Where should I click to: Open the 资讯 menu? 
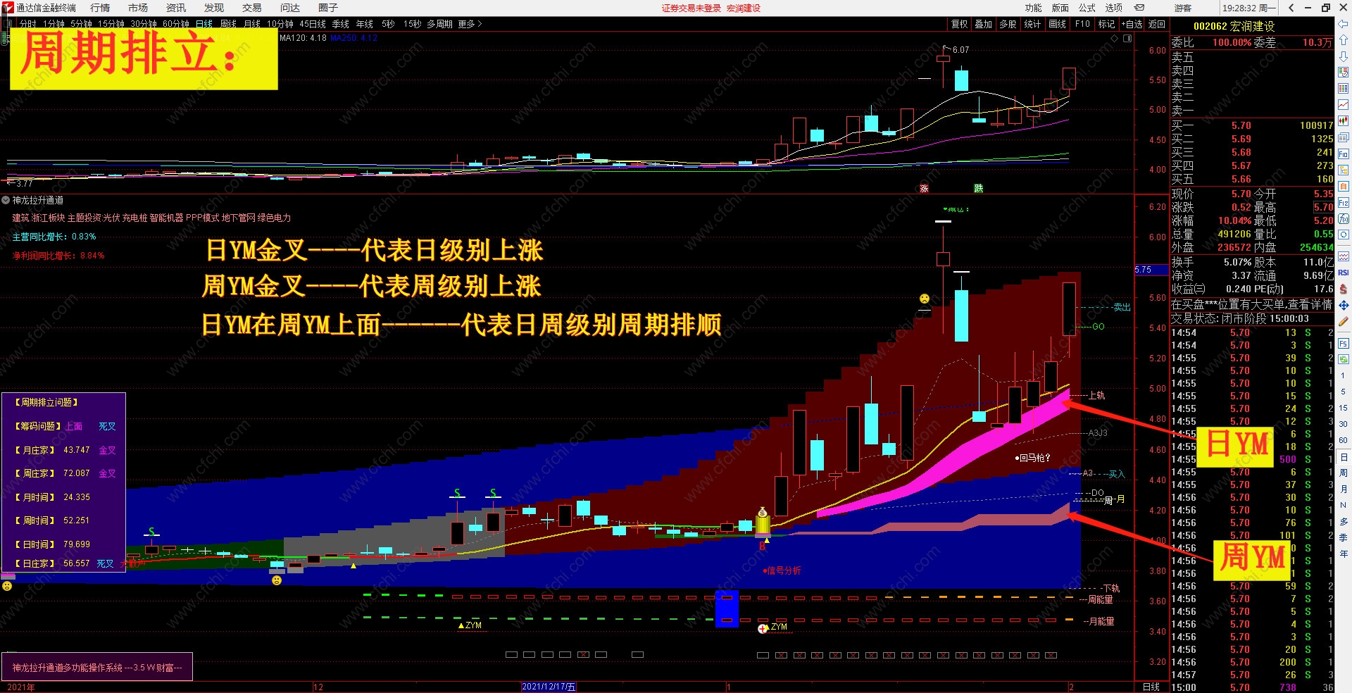click(176, 8)
